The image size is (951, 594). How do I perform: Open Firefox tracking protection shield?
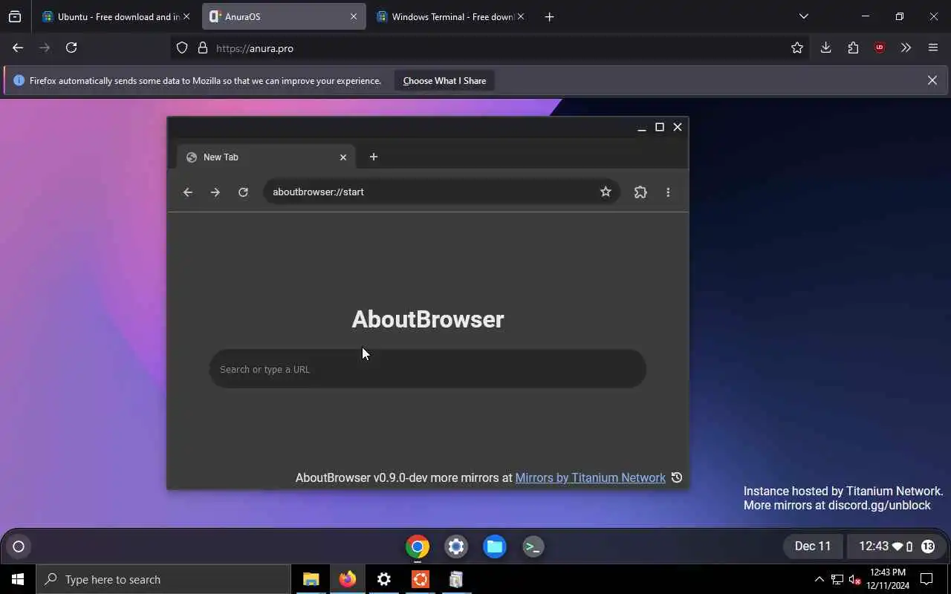182,48
